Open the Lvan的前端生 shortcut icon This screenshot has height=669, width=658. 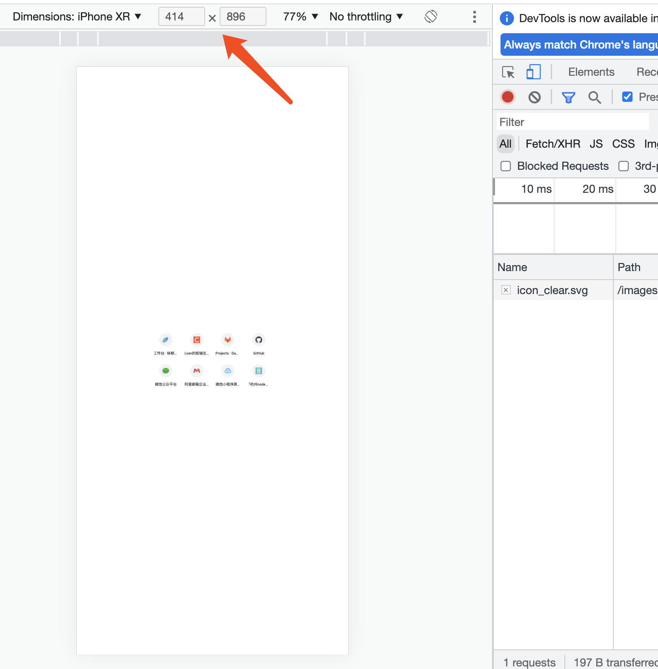196,340
